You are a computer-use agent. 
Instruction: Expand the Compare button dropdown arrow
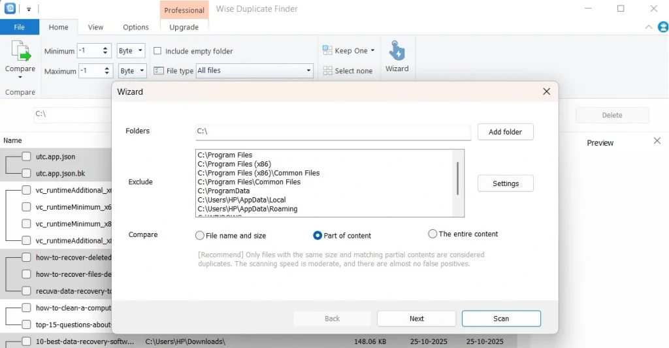click(x=20, y=77)
